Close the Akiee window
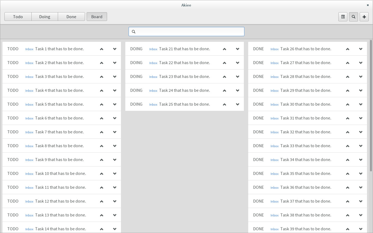Image resolution: width=373 pixels, height=233 pixels. point(368,5)
